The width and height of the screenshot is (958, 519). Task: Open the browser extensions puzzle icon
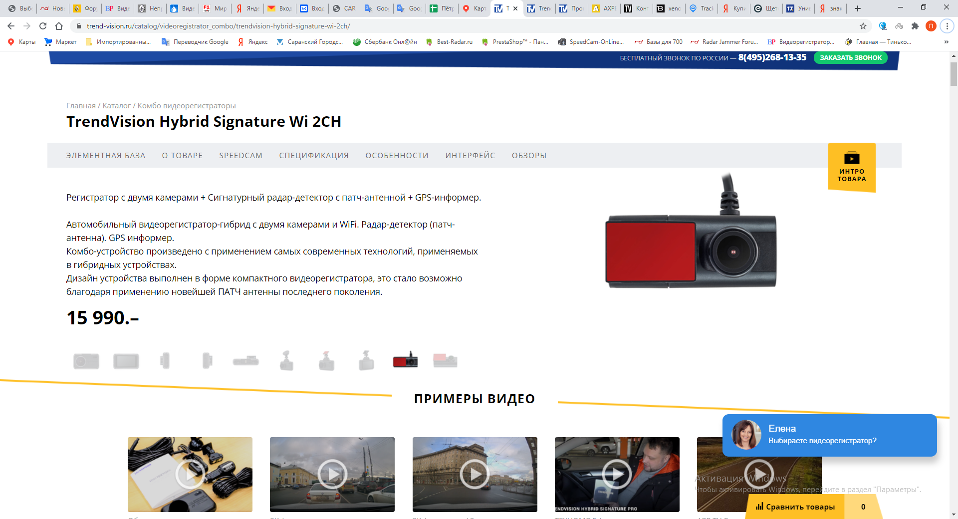pos(915,26)
